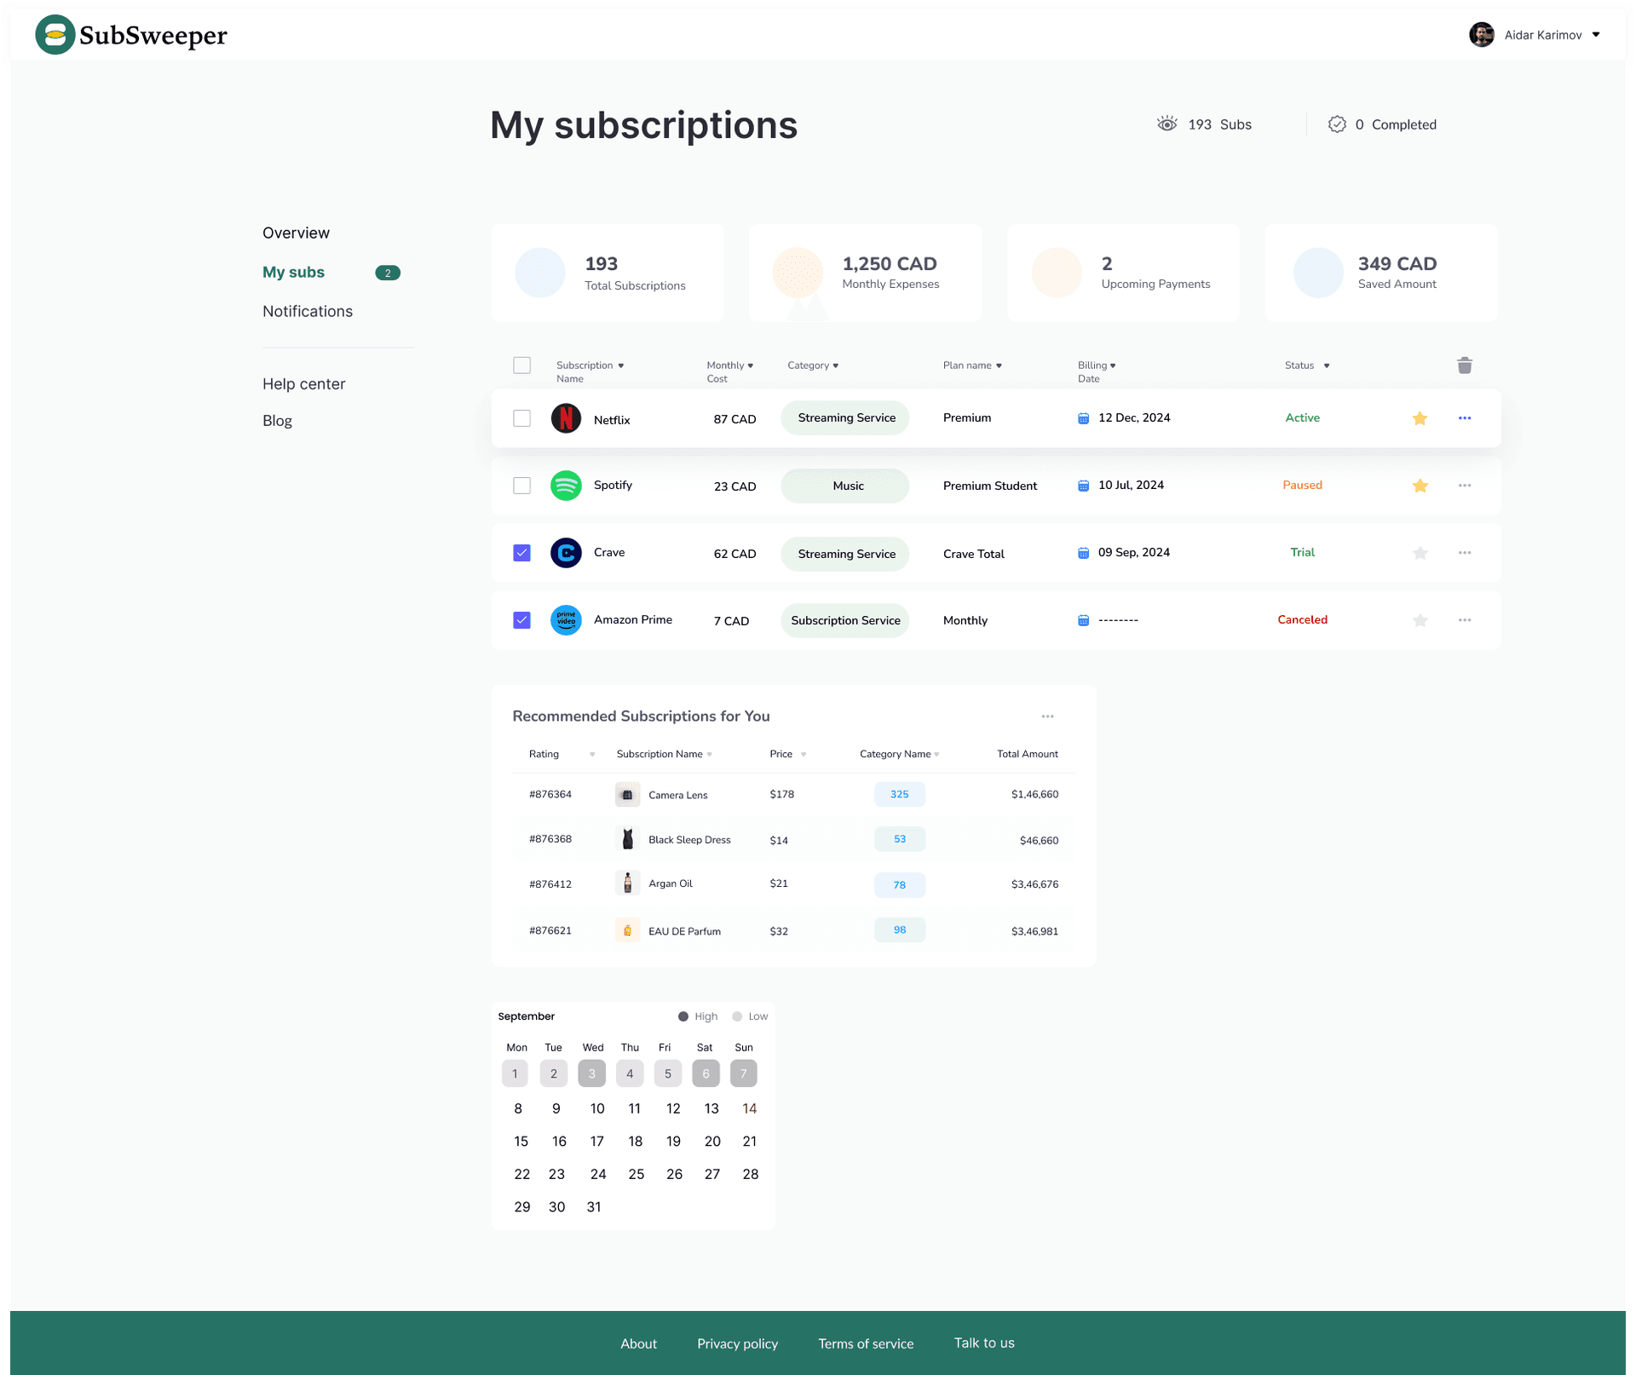Open the more options menu for Netflix
The height and width of the screenshot is (1375, 1636).
pos(1464,418)
